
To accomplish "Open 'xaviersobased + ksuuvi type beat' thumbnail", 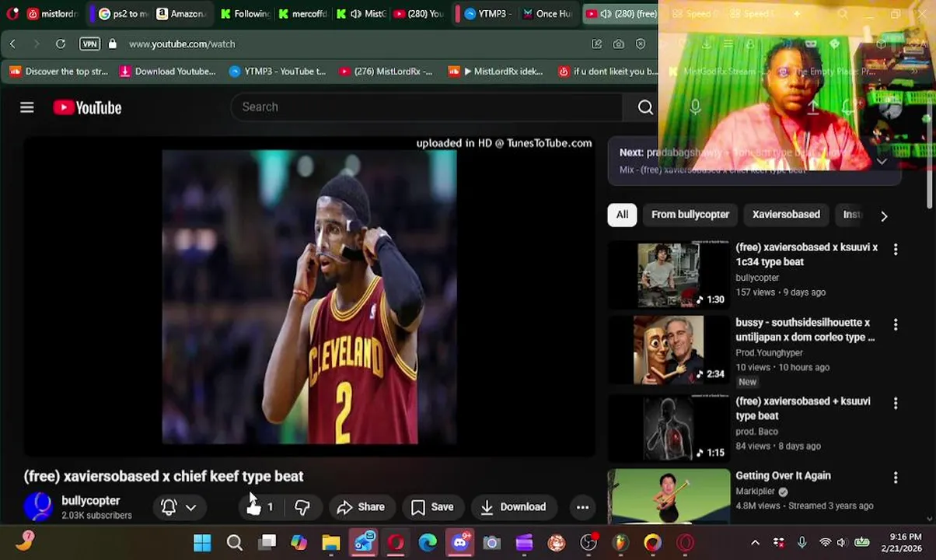I will pos(669,429).
